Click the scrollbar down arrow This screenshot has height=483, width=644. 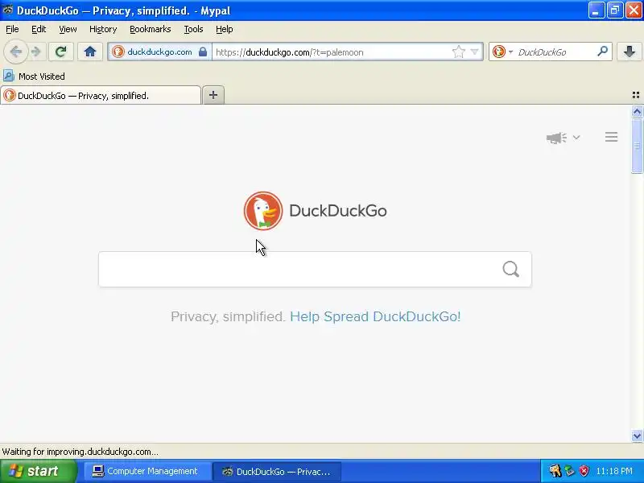[637, 436]
